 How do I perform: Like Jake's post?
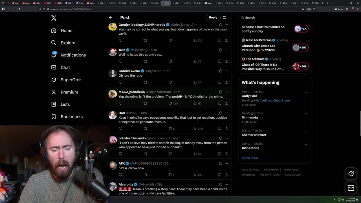tap(170, 61)
